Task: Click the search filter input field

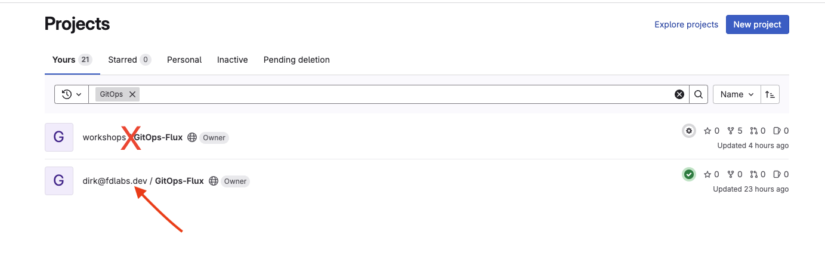Action: point(406,94)
